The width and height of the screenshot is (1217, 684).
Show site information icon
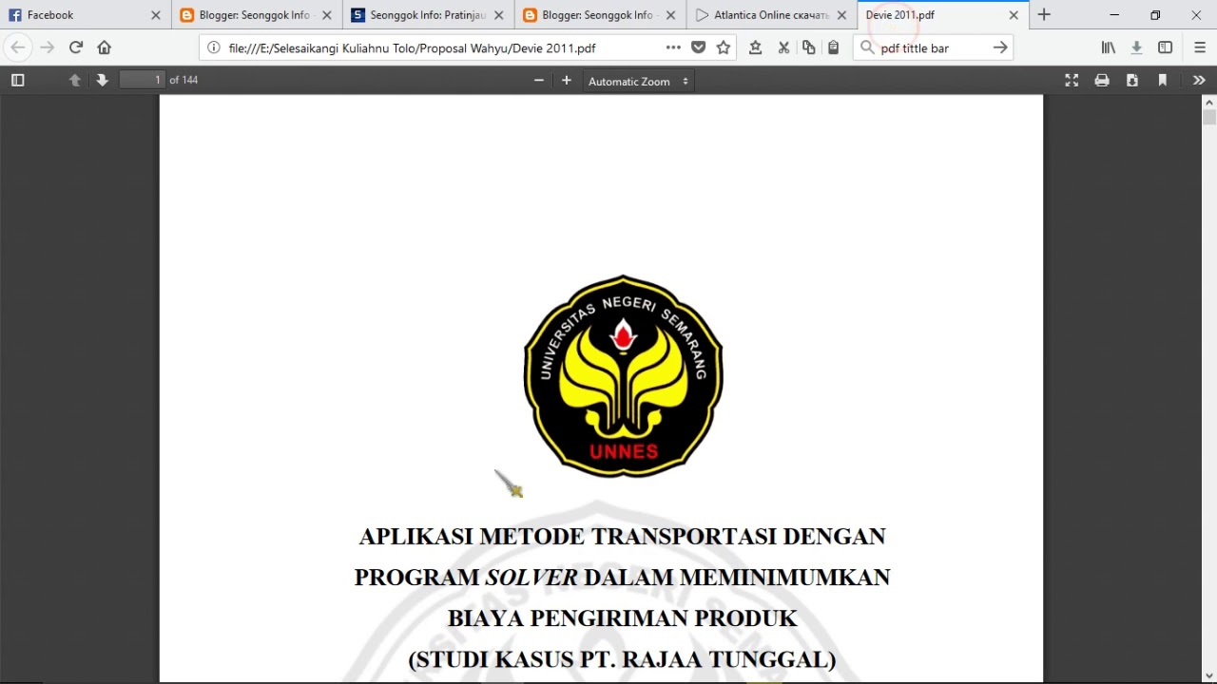(x=214, y=47)
